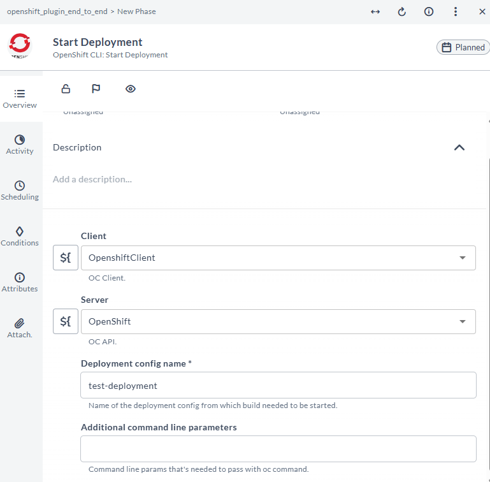
Task: Open the Server OpenShift dropdown
Action: (x=278, y=321)
